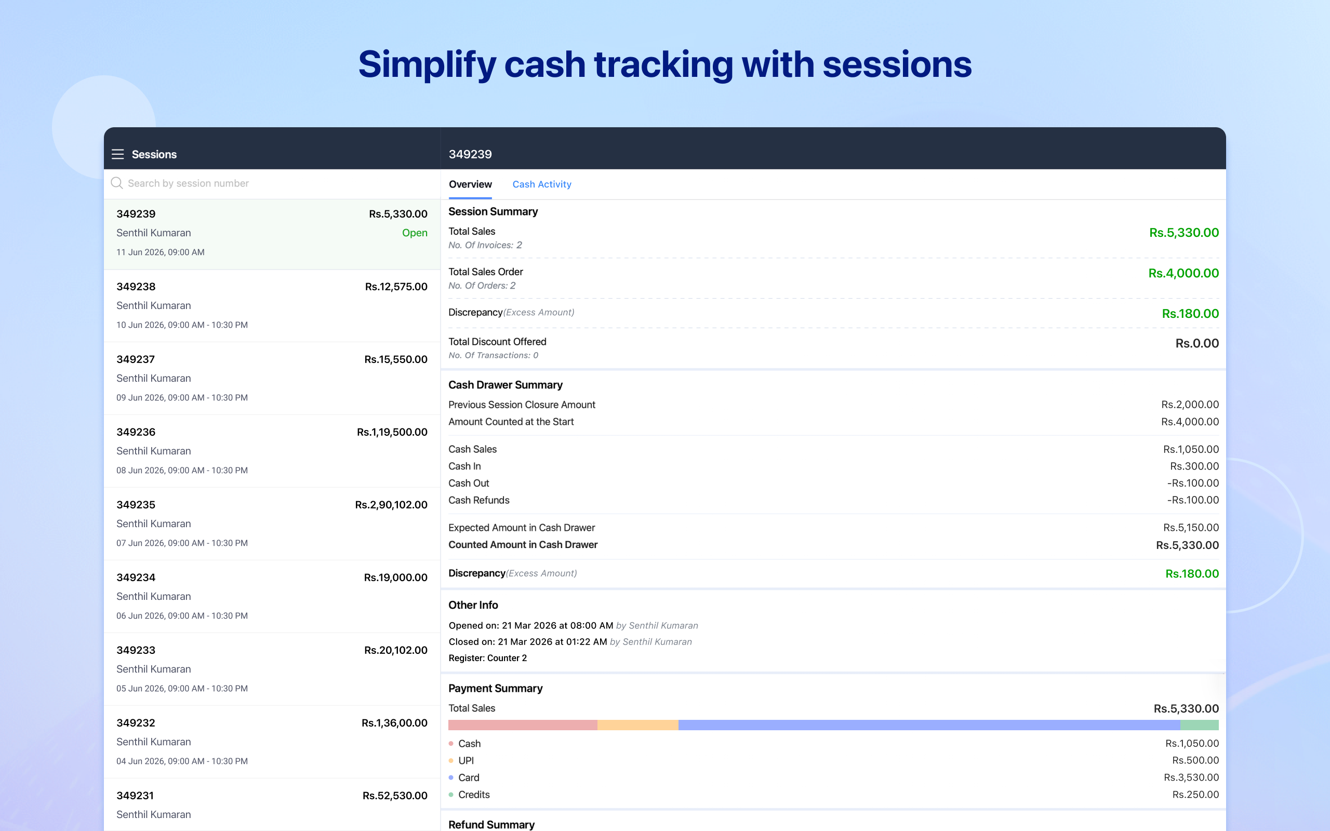Click Expected Amount in Cash Drawer row

click(x=833, y=528)
